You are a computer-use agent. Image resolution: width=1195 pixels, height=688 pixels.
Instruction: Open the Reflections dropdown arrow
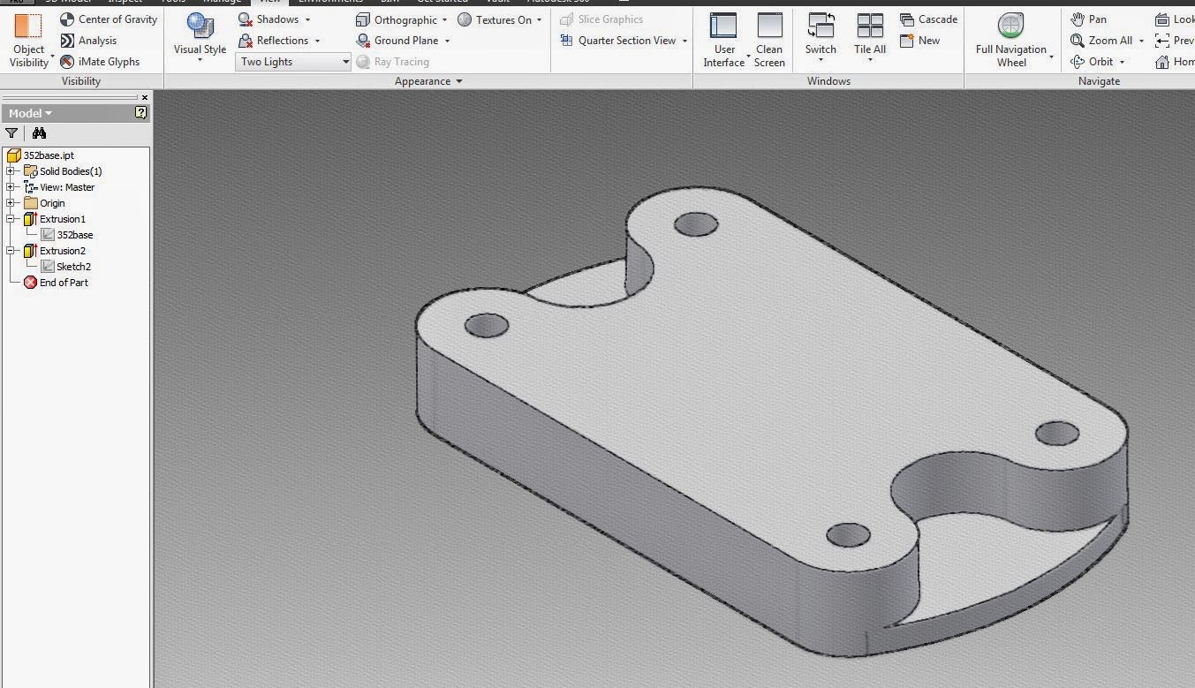click(x=317, y=41)
